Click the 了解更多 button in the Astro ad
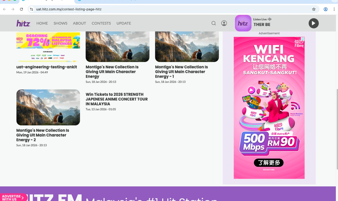 coord(269,163)
